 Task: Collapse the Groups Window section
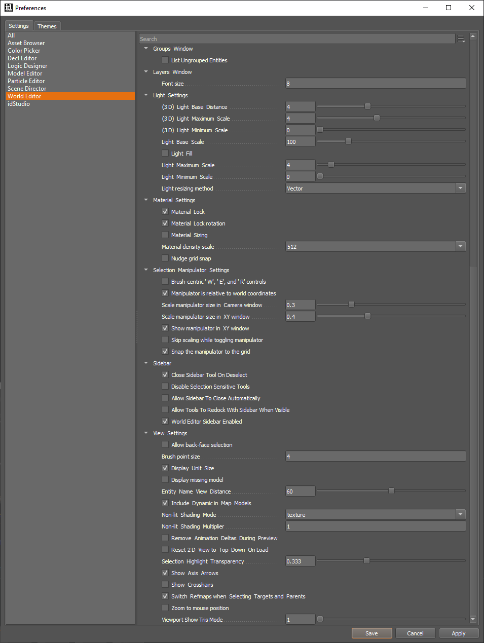pos(146,49)
